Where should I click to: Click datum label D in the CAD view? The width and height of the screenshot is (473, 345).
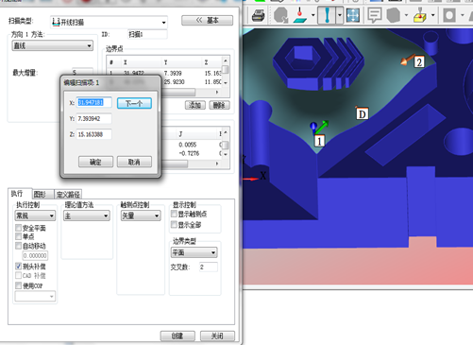363,113
